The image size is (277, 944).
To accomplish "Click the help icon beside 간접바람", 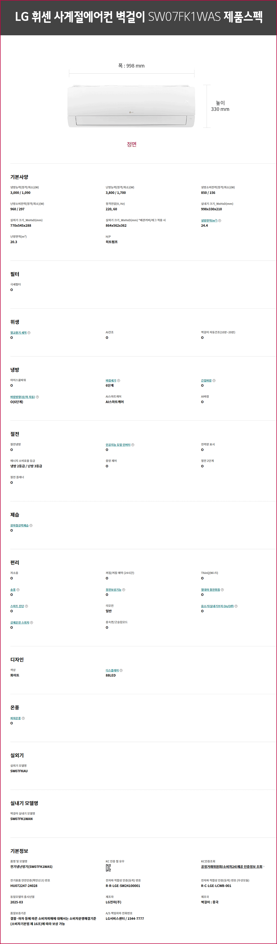I will tap(214, 381).
